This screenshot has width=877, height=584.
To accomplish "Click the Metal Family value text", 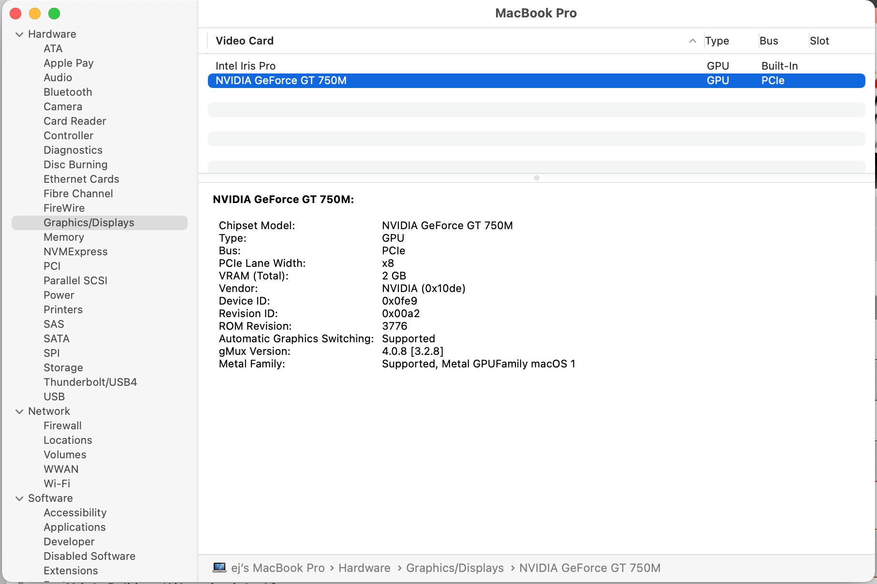I will 479,364.
